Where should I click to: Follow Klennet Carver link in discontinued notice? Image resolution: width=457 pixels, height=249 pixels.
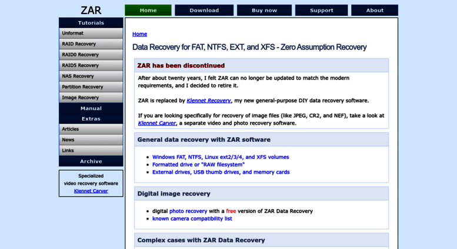(157, 123)
